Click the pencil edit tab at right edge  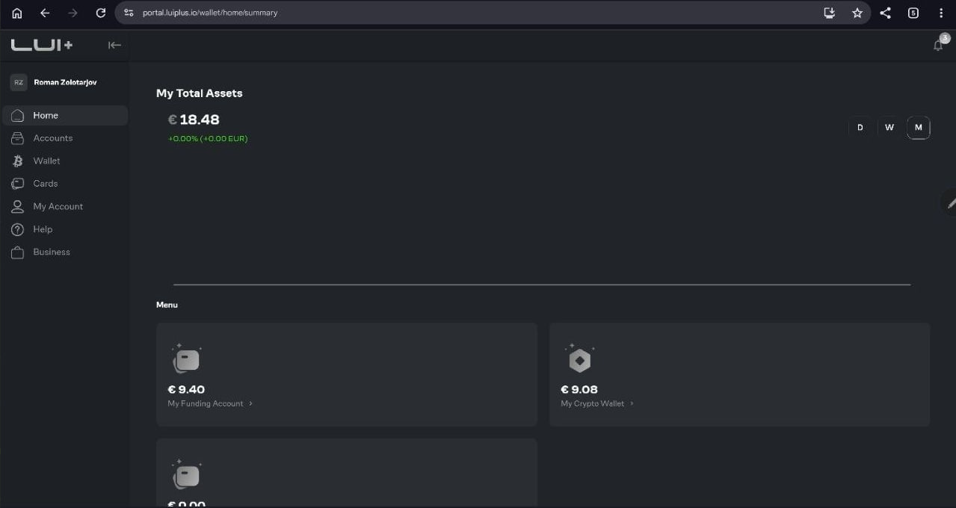click(950, 202)
